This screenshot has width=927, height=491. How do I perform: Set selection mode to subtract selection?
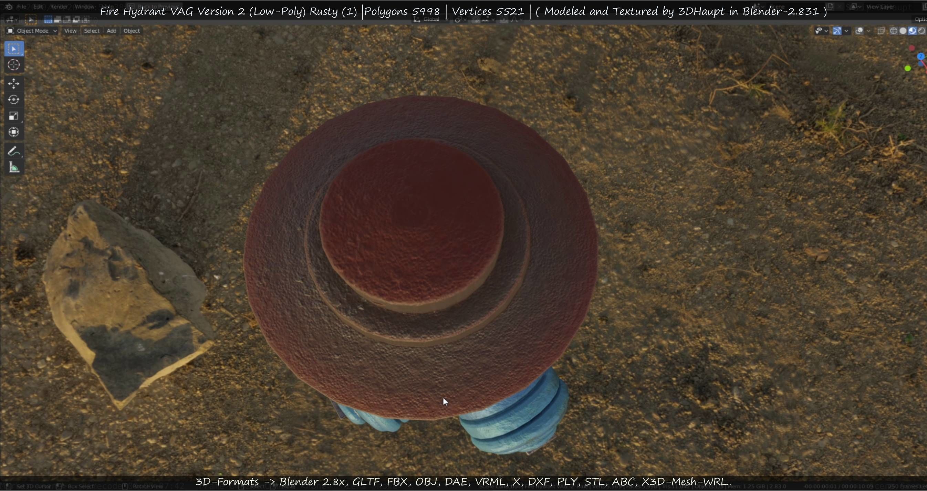click(x=66, y=19)
